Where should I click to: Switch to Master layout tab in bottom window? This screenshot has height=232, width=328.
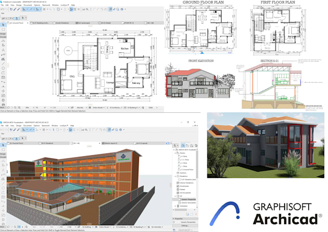tap(111, 143)
